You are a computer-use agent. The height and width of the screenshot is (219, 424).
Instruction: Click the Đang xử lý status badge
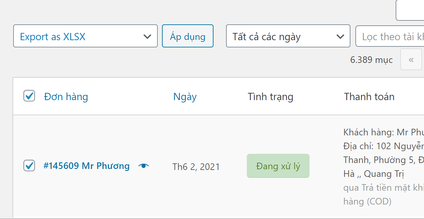(278, 166)
